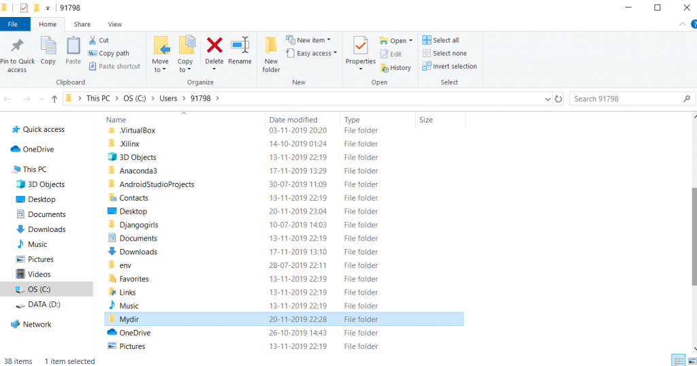
Task: Click the Rename icon in Organize group
Action: (x=240, y=52)
